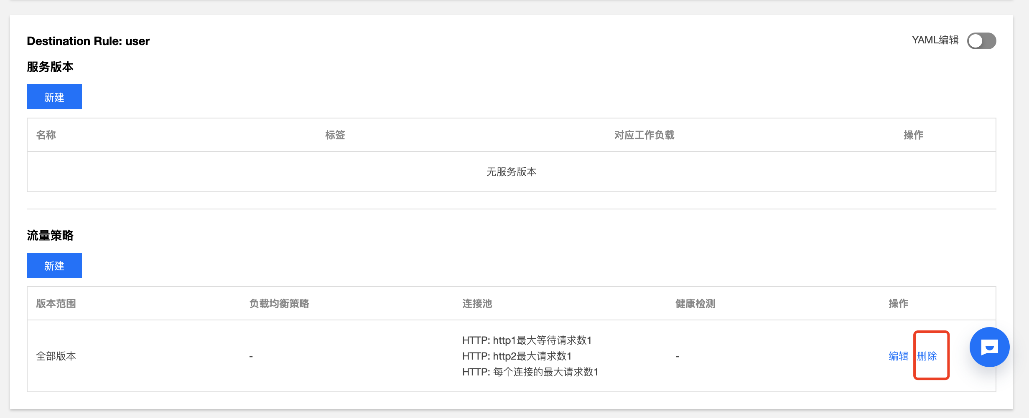Click the 健康检测 column header
The width and height of the screenshot is (1029, 418).
[x=695, y=303]
